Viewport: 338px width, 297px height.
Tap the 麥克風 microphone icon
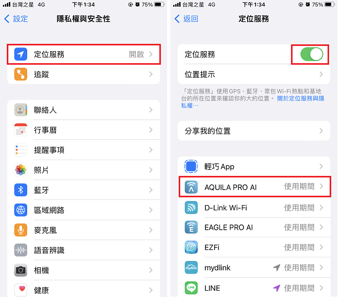[x=20, y=230]
